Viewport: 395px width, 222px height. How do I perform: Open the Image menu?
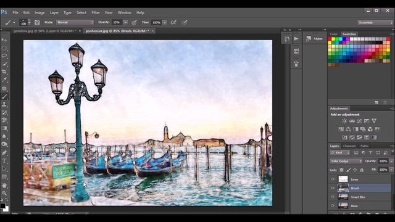click(39, 12)
